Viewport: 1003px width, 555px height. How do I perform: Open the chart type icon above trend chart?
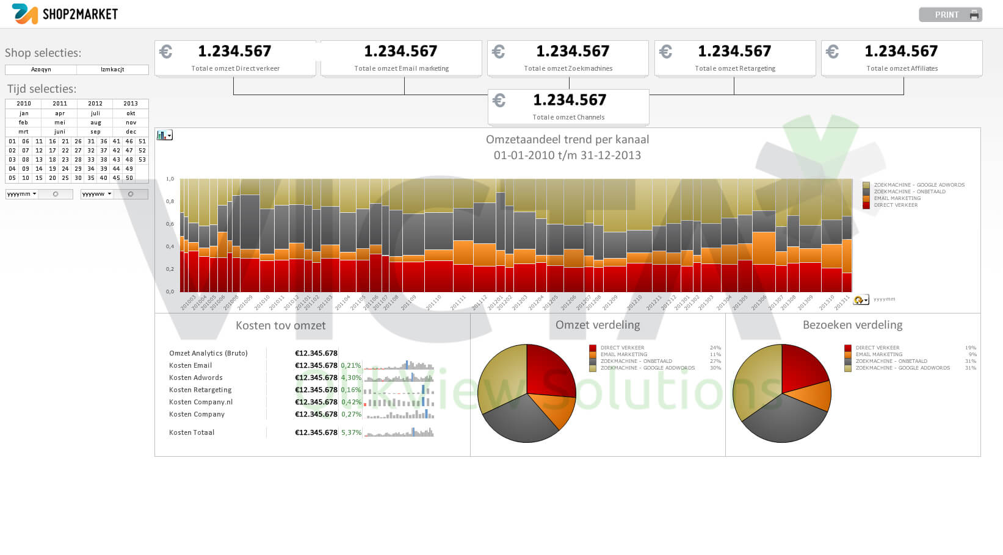(162, 135)
